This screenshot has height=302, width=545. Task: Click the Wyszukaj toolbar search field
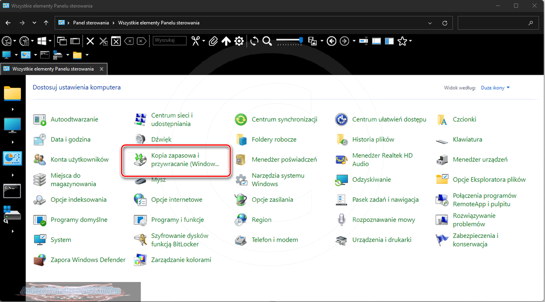point(169,40)
